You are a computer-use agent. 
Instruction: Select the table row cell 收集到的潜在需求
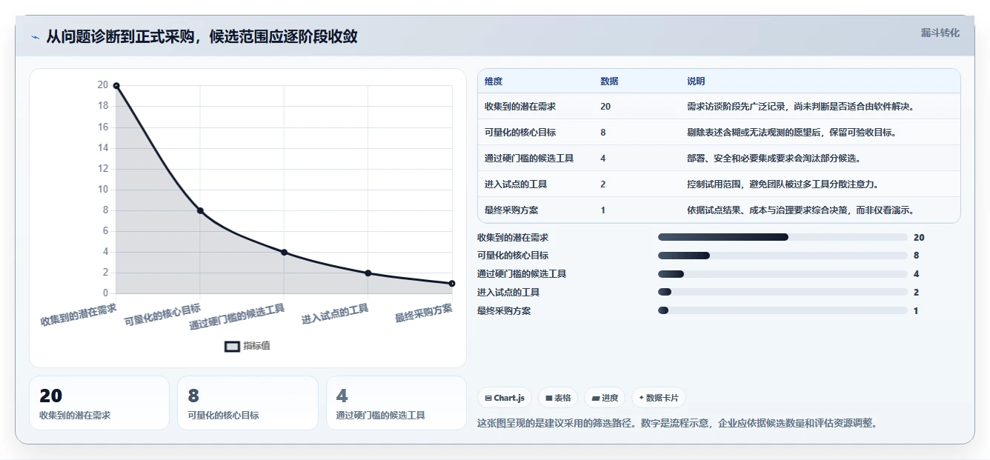520,107
